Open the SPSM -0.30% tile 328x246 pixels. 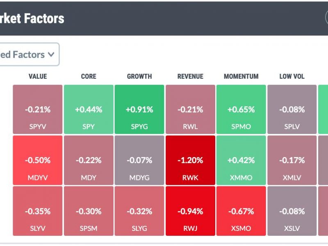pyautogui.click(x=89, y=211)
